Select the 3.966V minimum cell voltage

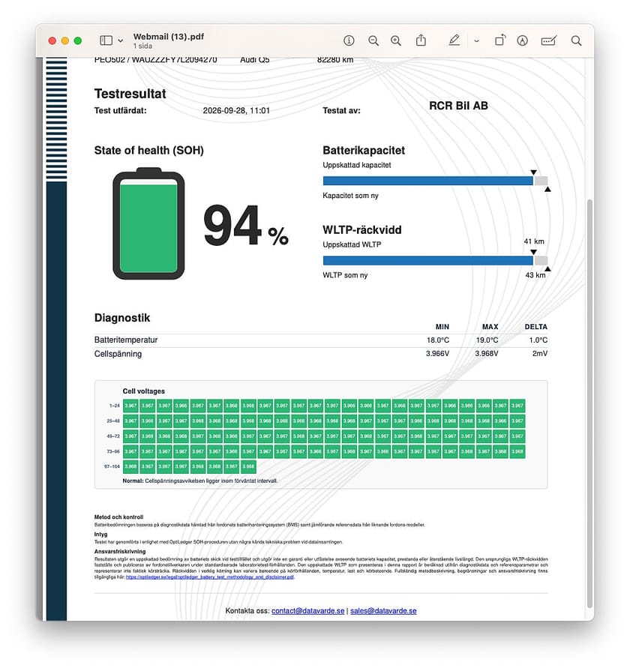point(437,354)
